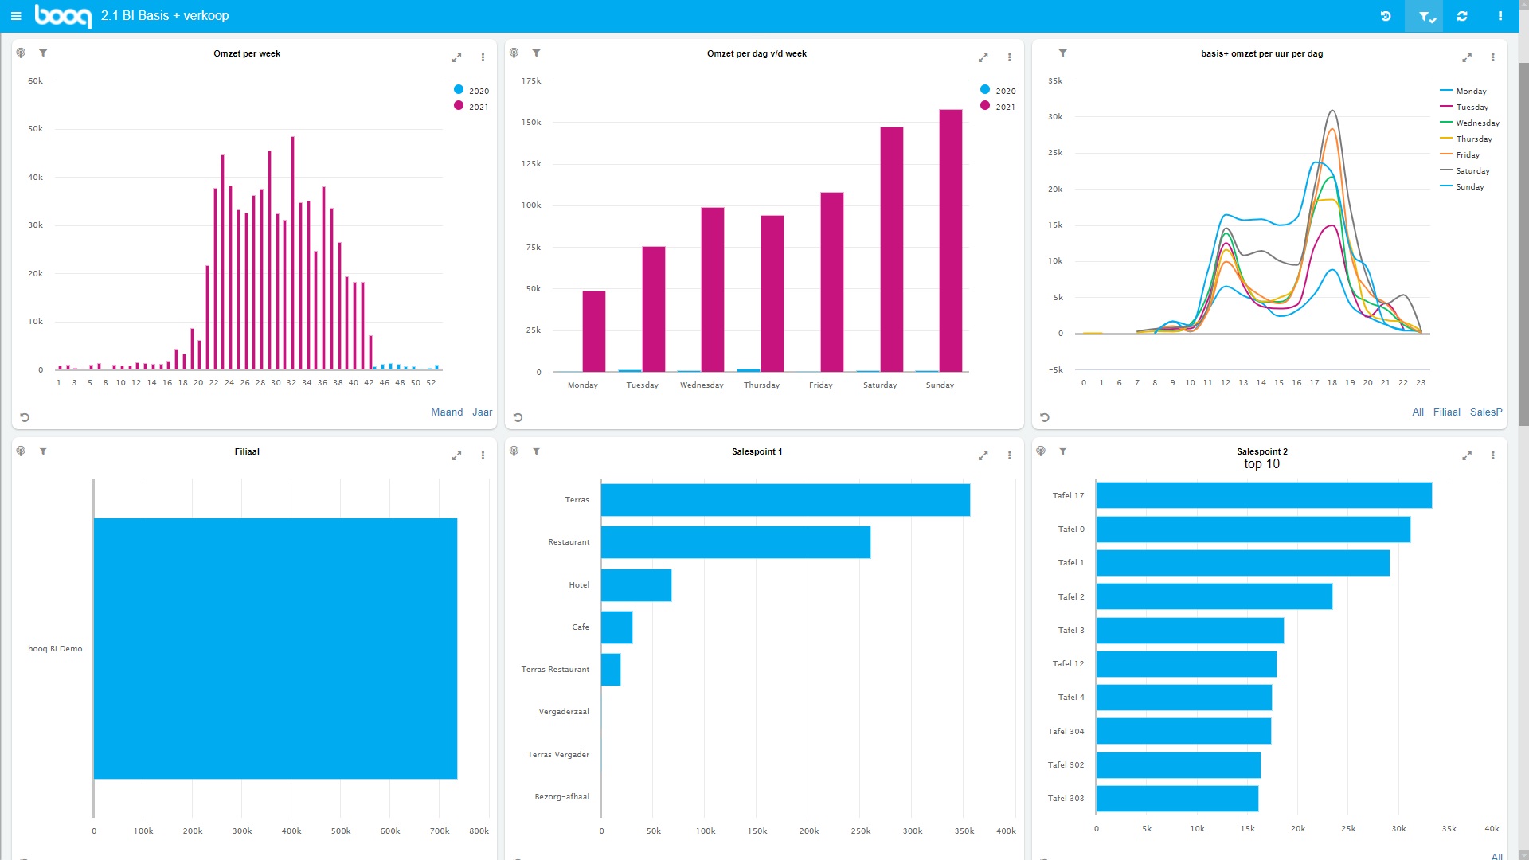Click lightbulb icon on Filiaal panel
1529x860 pixels.
(22, 451)
